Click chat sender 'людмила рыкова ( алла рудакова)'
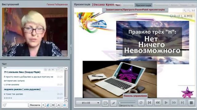Screen dimensions: 197x110 point(22,89)
